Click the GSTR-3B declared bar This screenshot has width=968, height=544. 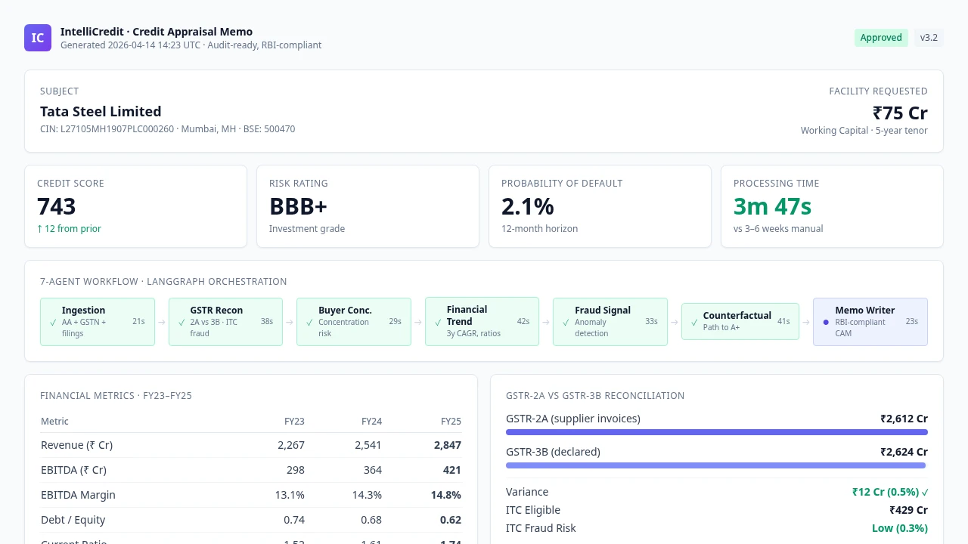click(x=715, y=465)
